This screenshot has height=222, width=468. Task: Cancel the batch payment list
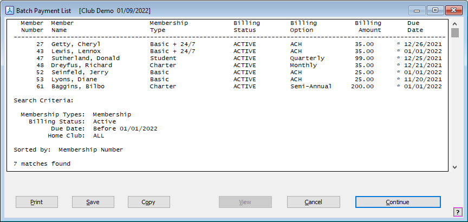[x=313, y=202]
